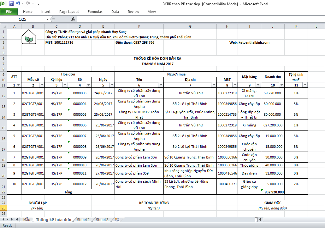The image size is (325, 228).
Task: Click the Excel application icon in title bar
Action: point(3,3)
